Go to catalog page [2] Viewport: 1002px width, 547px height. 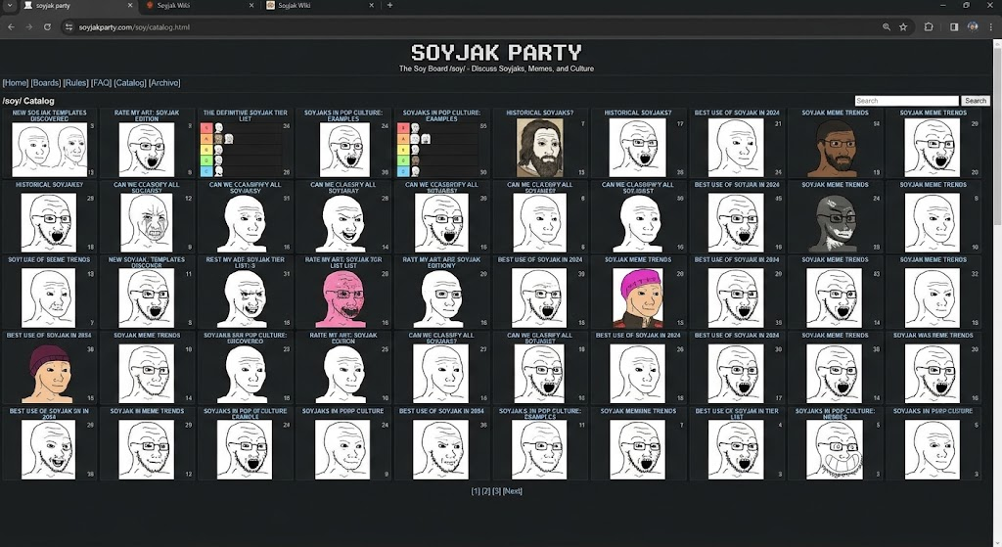(486, 491)
